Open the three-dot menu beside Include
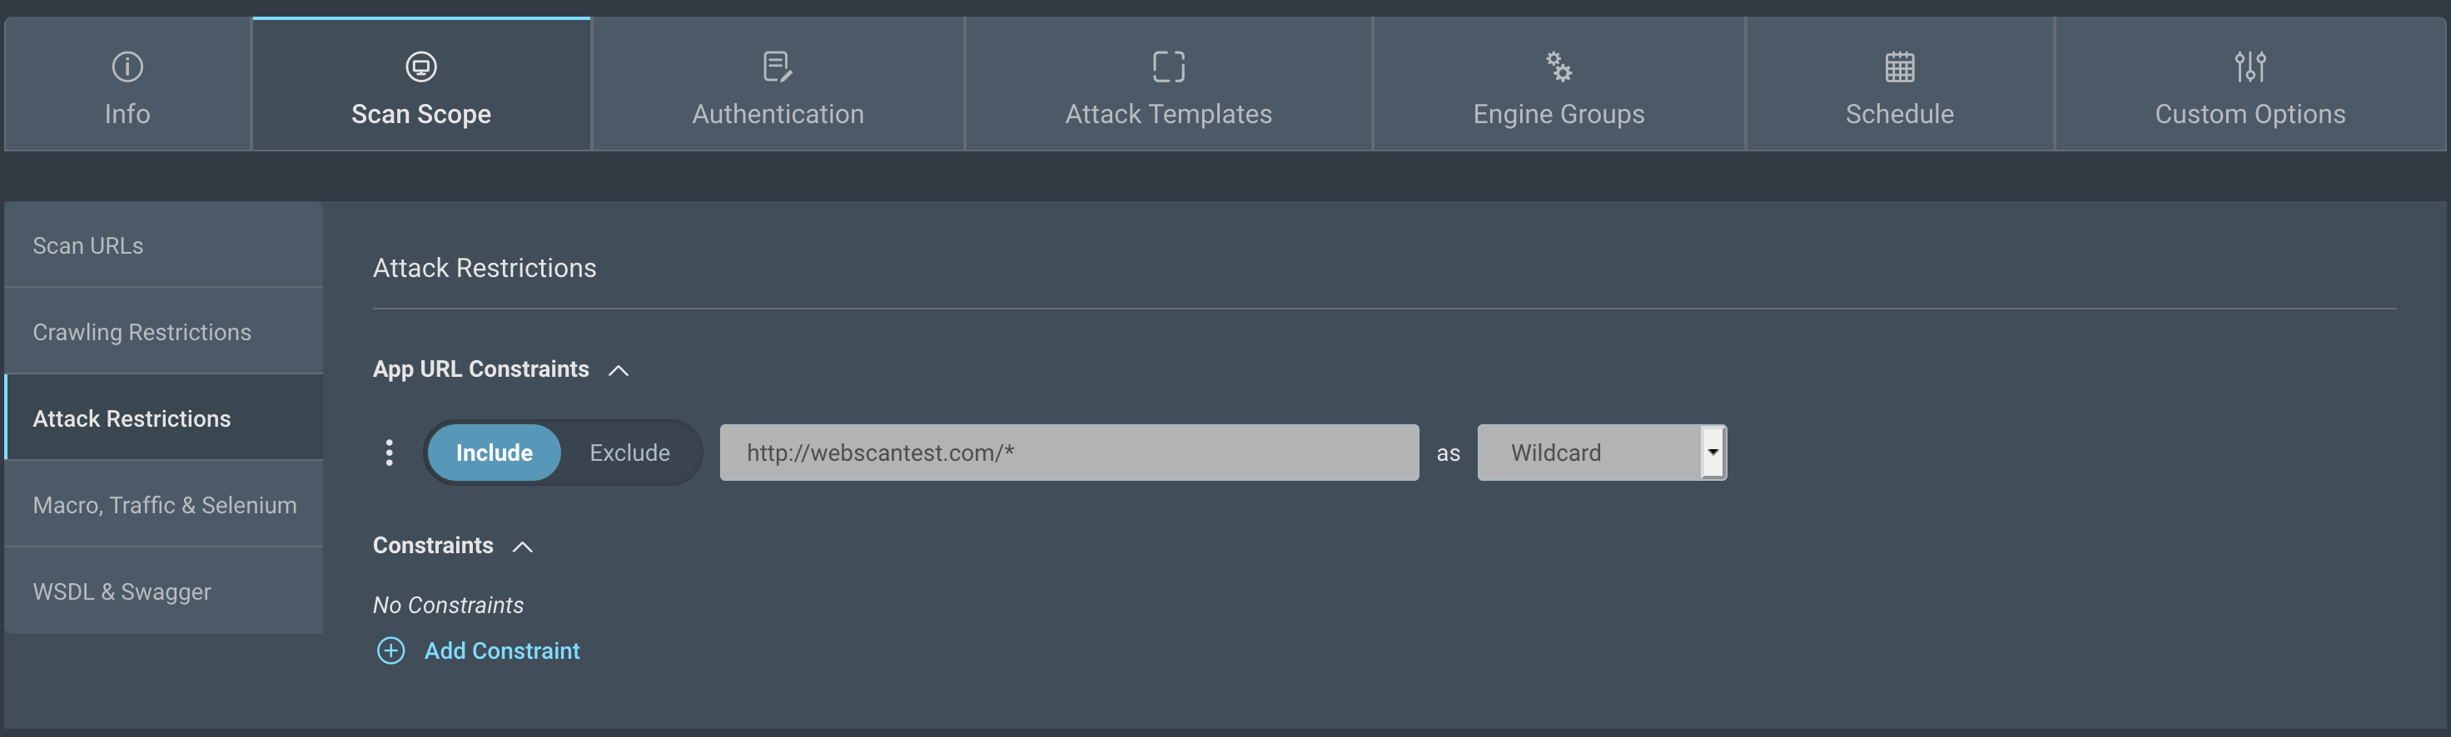2451x737 pixels. click(x=389, y=453)
